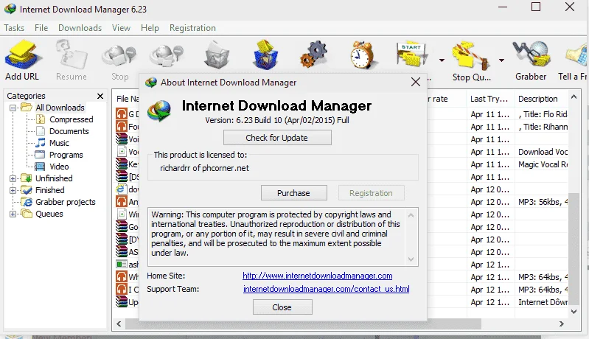Click the Grabber projects IE icon
This screenshot has width=589, height=339.
tap(27, 202)
